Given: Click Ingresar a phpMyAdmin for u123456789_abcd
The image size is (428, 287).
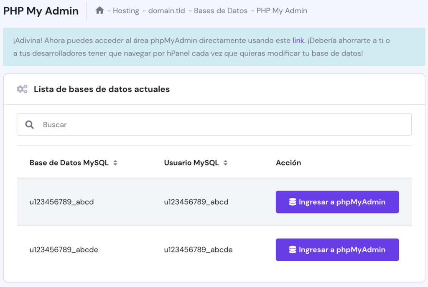Looking at the screenshot, I should coord(337,201).
